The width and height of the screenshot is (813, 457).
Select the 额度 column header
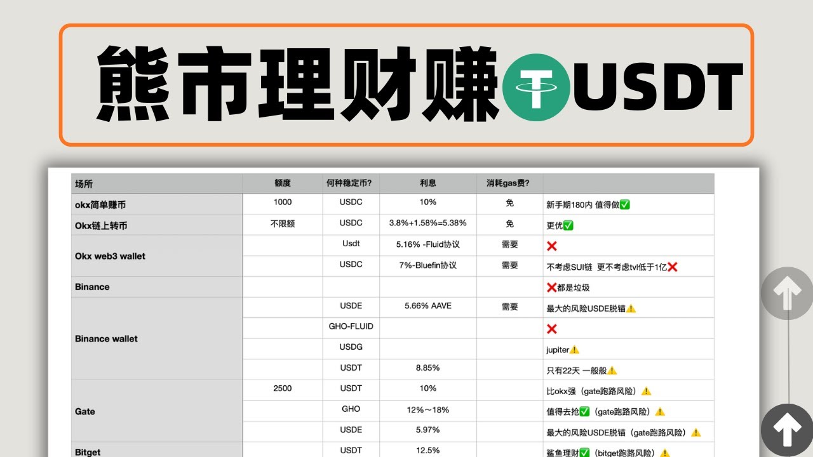coord(283,183)
